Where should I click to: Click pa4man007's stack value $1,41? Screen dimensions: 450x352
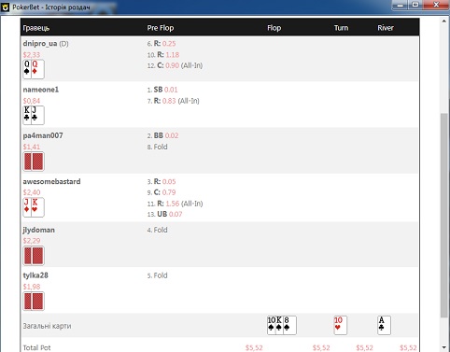tap(32, 147)
